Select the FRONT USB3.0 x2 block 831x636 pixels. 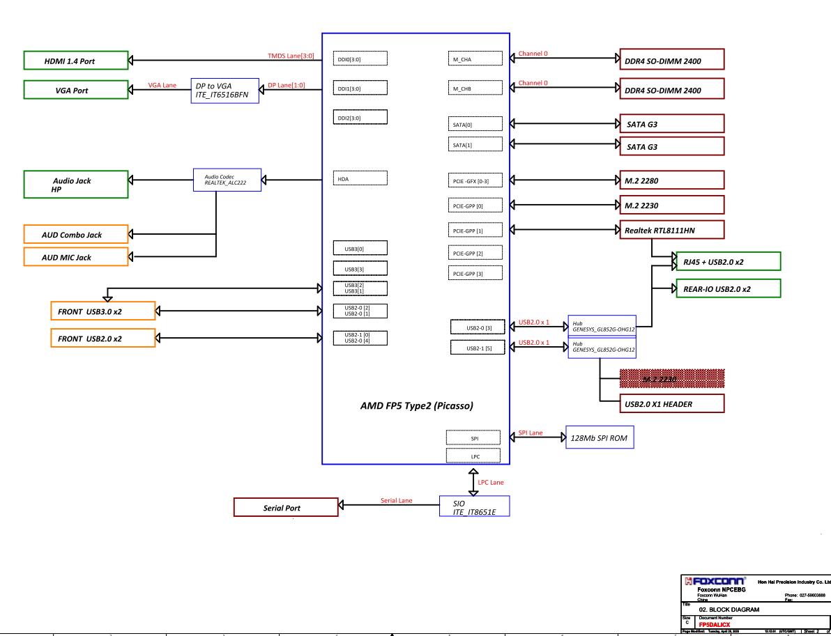tap(102, 311)
